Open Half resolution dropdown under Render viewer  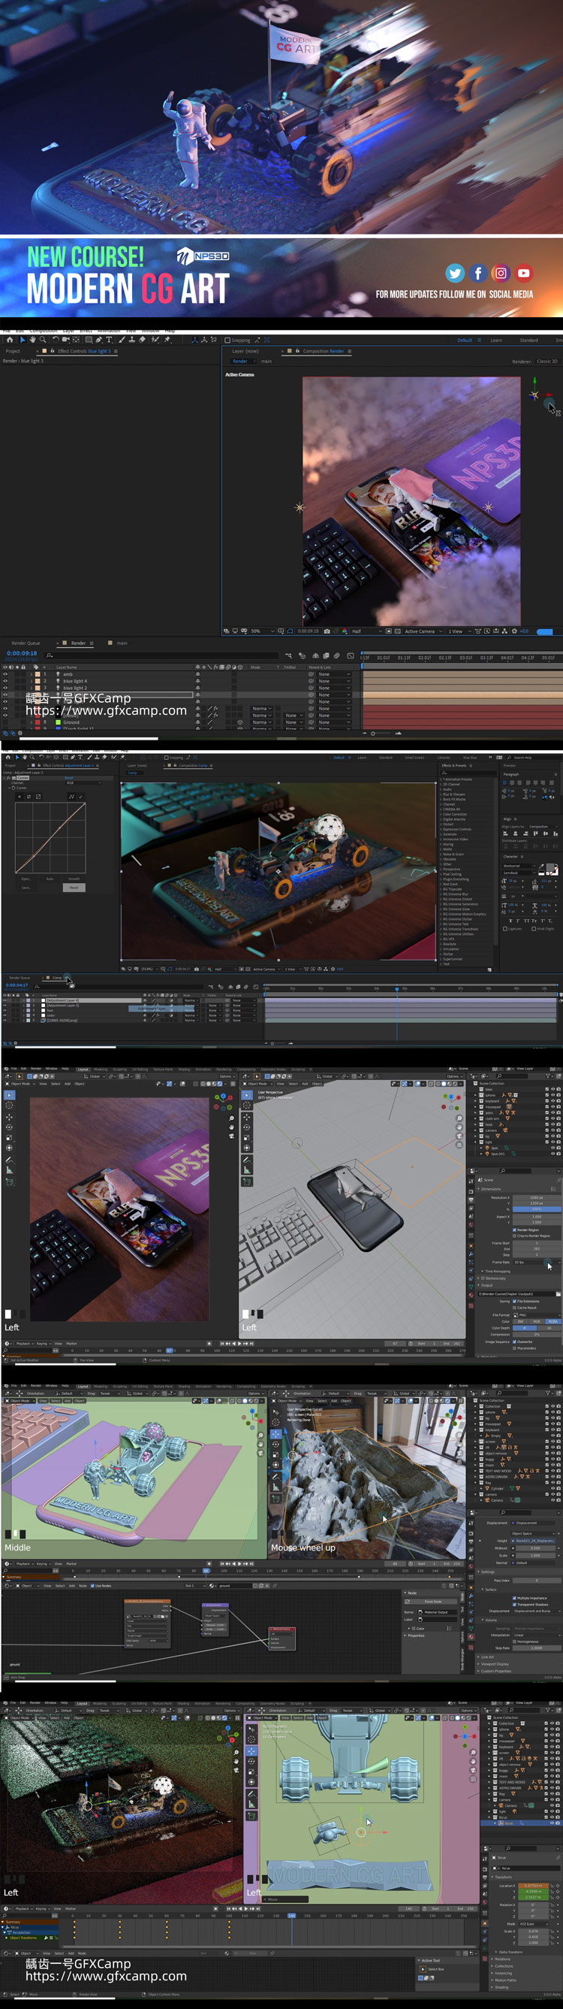(367, 631)
